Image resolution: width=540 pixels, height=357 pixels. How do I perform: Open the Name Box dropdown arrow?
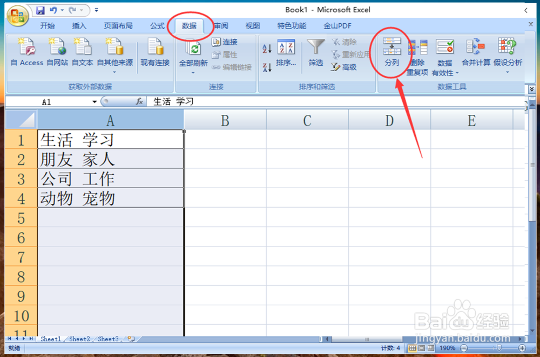point(94,102)
